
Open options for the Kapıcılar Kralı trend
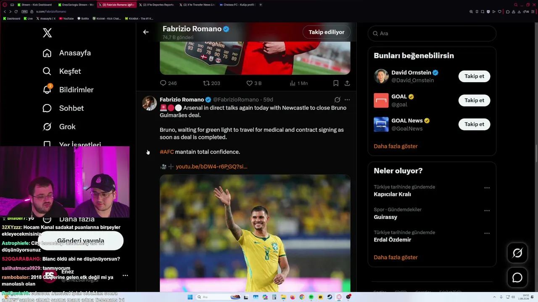[487, 188]
